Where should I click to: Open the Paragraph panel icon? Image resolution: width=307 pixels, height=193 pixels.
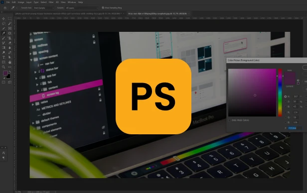[x=3, y=158]
